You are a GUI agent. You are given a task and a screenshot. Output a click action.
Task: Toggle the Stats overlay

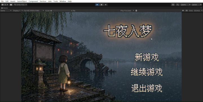coord(191,11)
